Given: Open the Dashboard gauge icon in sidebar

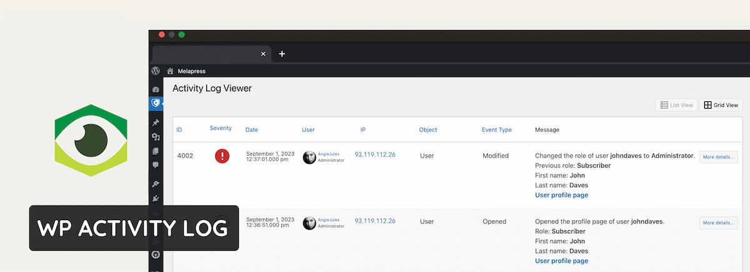Looking at the screenshot, I should click(156, 89).
